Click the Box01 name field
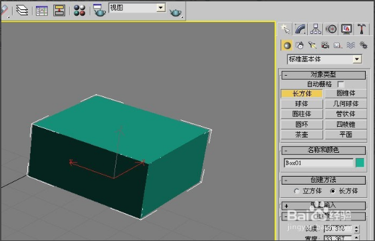The image size is (375, 241). pyautogui.click(x=318, y=163)
